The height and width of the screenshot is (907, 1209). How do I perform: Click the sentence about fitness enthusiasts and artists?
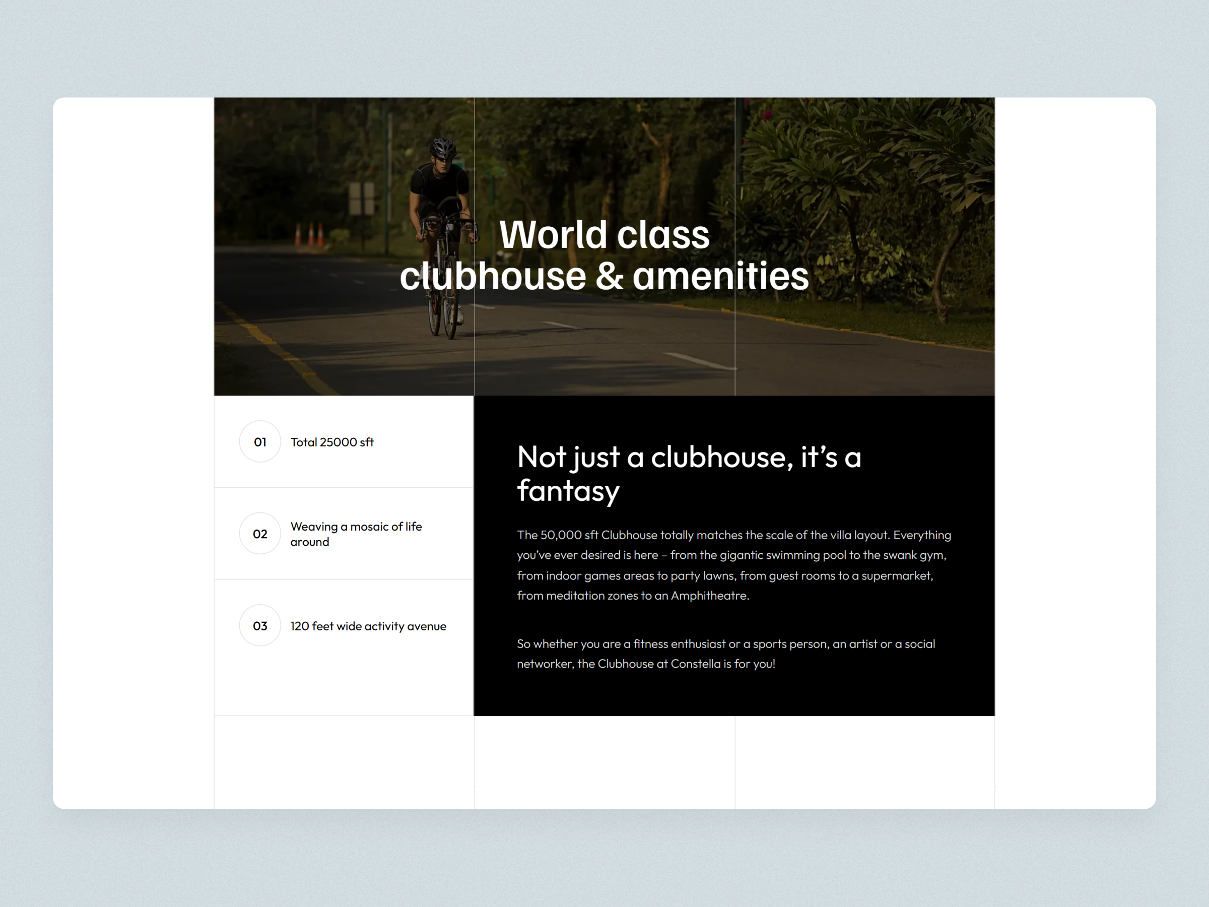[x=726, y=654]
